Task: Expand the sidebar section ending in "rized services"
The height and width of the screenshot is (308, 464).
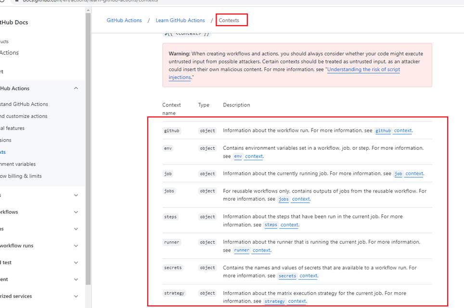Action: pyautogui.click(x=76, y=296)
